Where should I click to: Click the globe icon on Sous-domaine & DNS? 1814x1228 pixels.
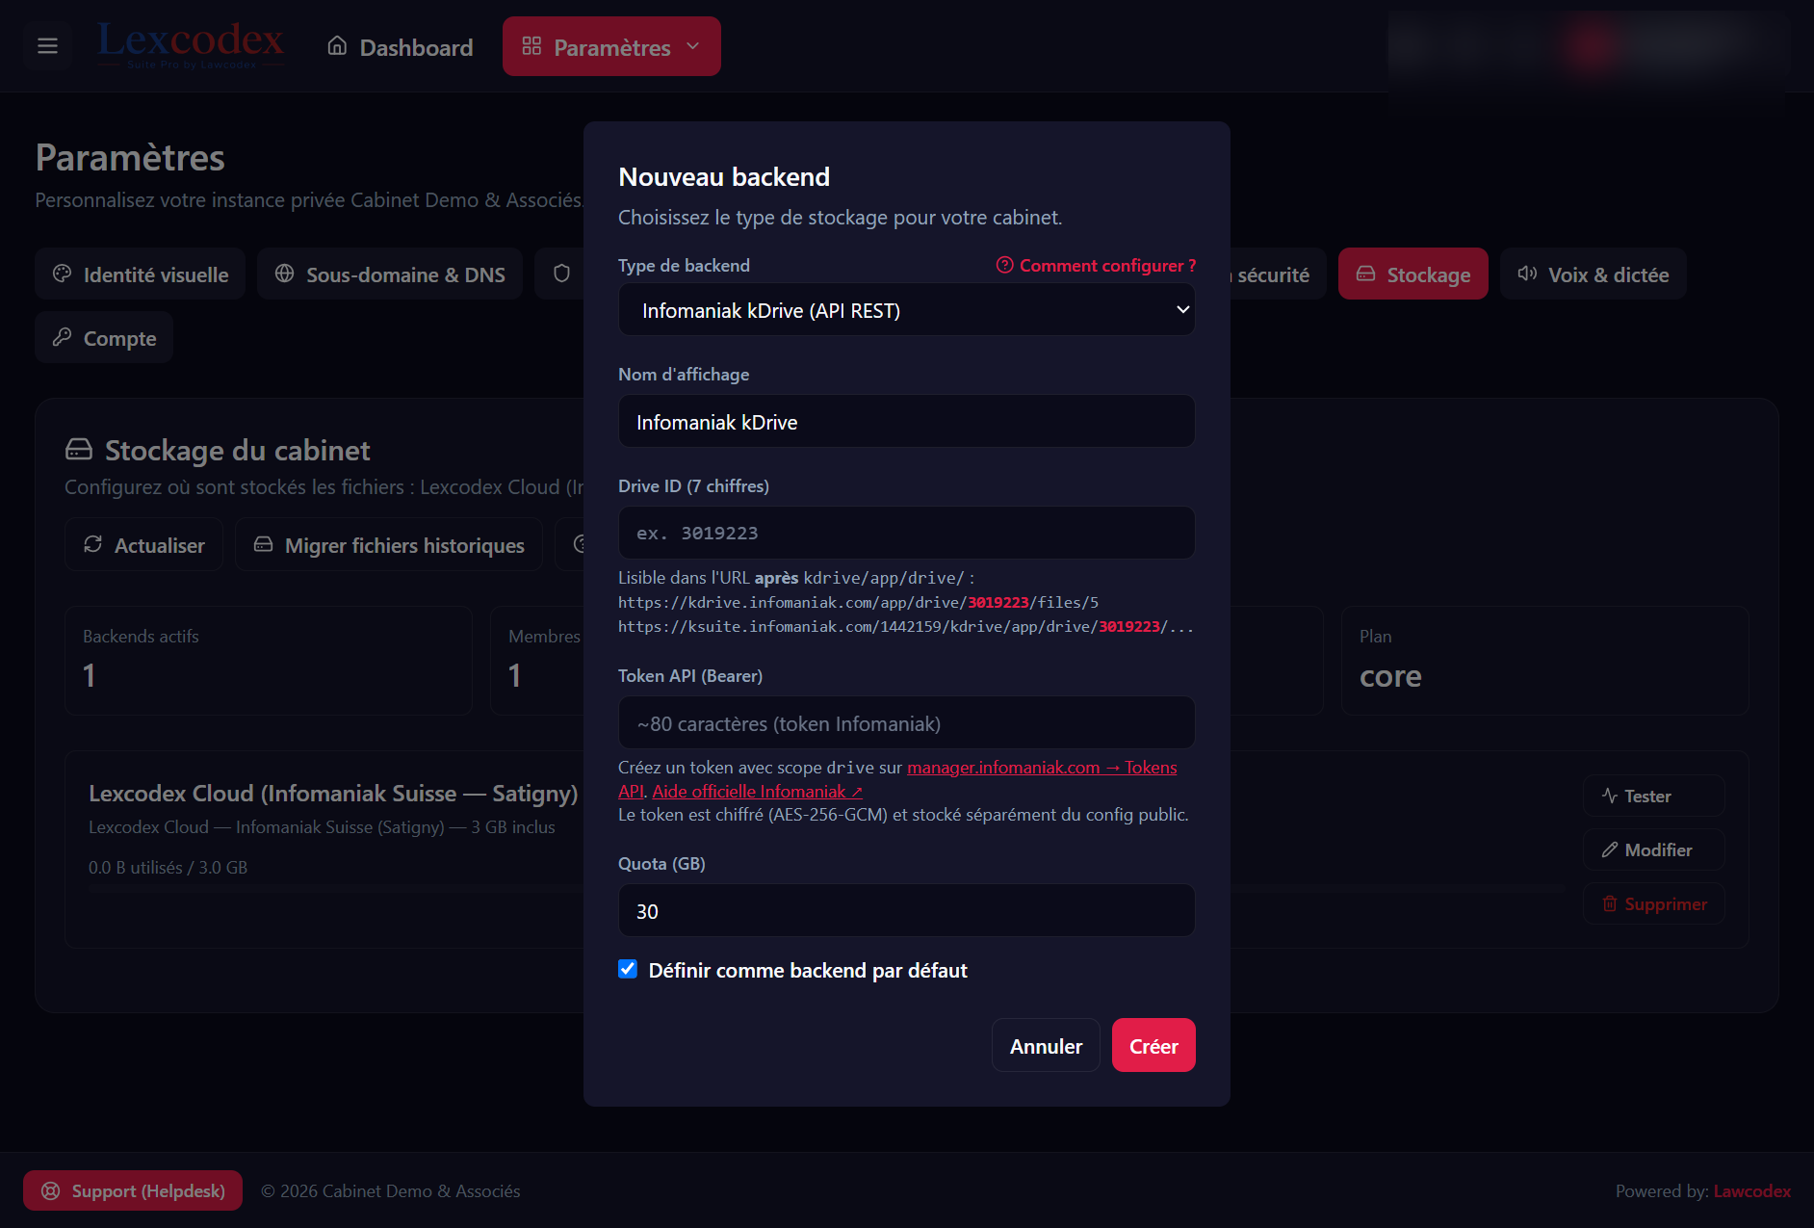[284, 274]
